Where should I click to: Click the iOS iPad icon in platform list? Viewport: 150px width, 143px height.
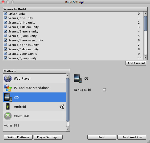pos(8,97)
